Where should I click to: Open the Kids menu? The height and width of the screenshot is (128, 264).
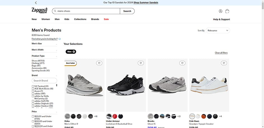tap(67, 19)
